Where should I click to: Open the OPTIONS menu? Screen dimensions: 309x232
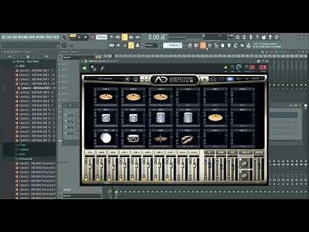click(41, 37)
